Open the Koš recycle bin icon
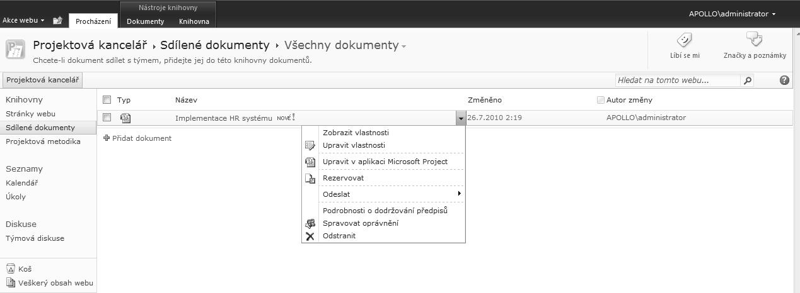 (10, 268)
